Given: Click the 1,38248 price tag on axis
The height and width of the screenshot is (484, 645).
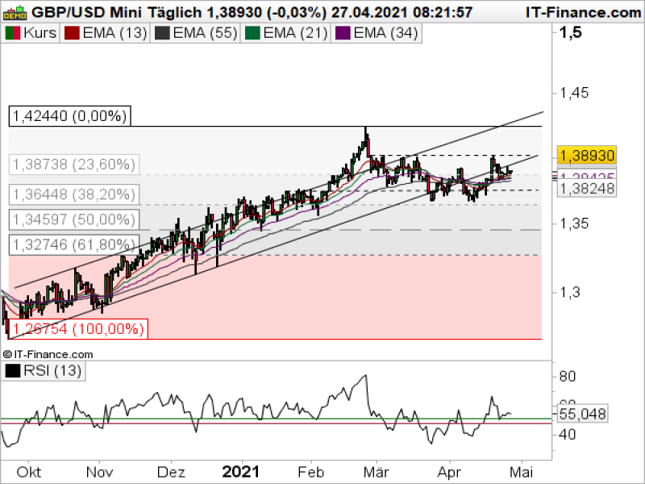Looking at the screenshot, I should pyautogui.click(x=587, y=189).
